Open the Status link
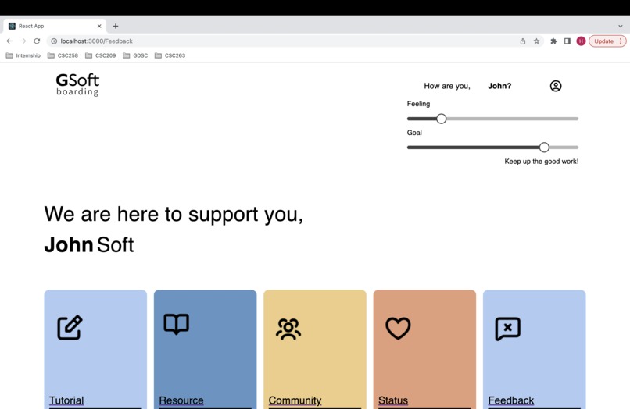Viewport: 630px width, 409px height. click(x=393, y=400)
